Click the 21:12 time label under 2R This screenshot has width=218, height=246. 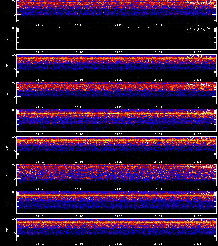40,52
